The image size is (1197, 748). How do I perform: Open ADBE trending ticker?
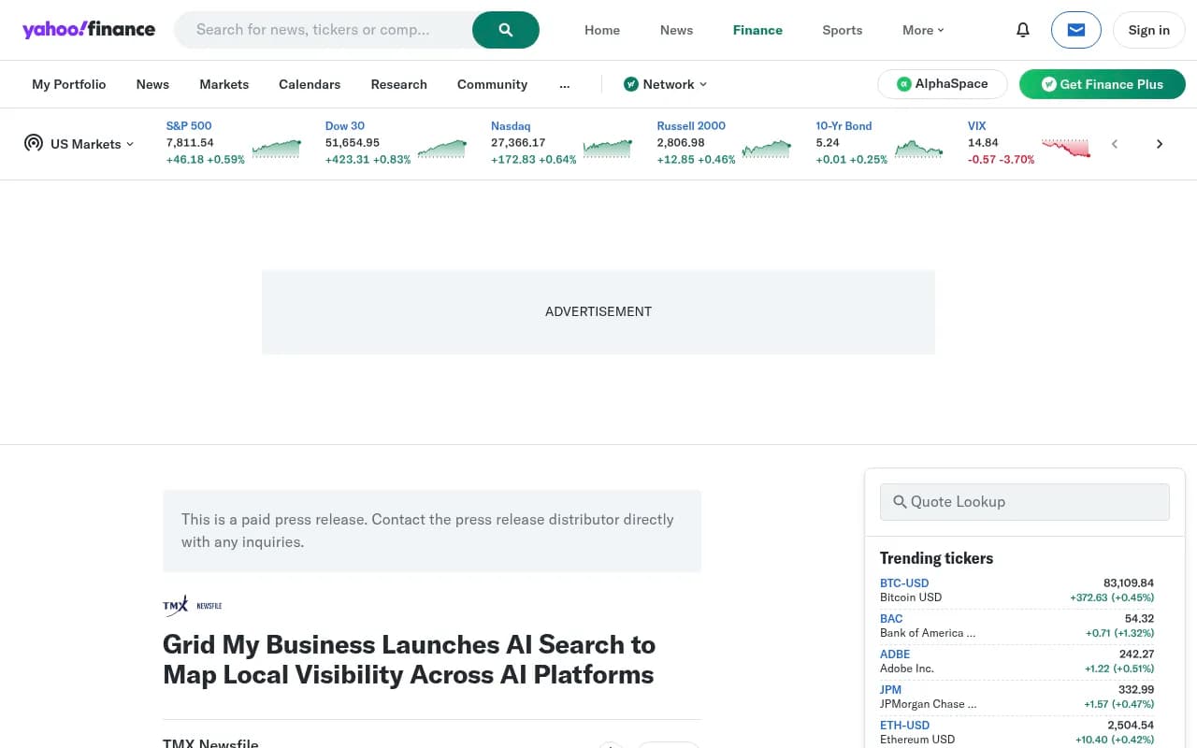click(x=895, y=654)
